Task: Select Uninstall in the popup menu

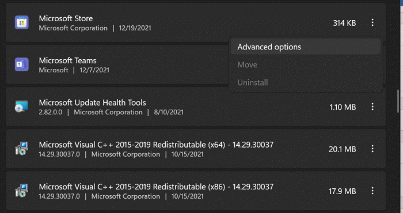Action: pos(306,82)
